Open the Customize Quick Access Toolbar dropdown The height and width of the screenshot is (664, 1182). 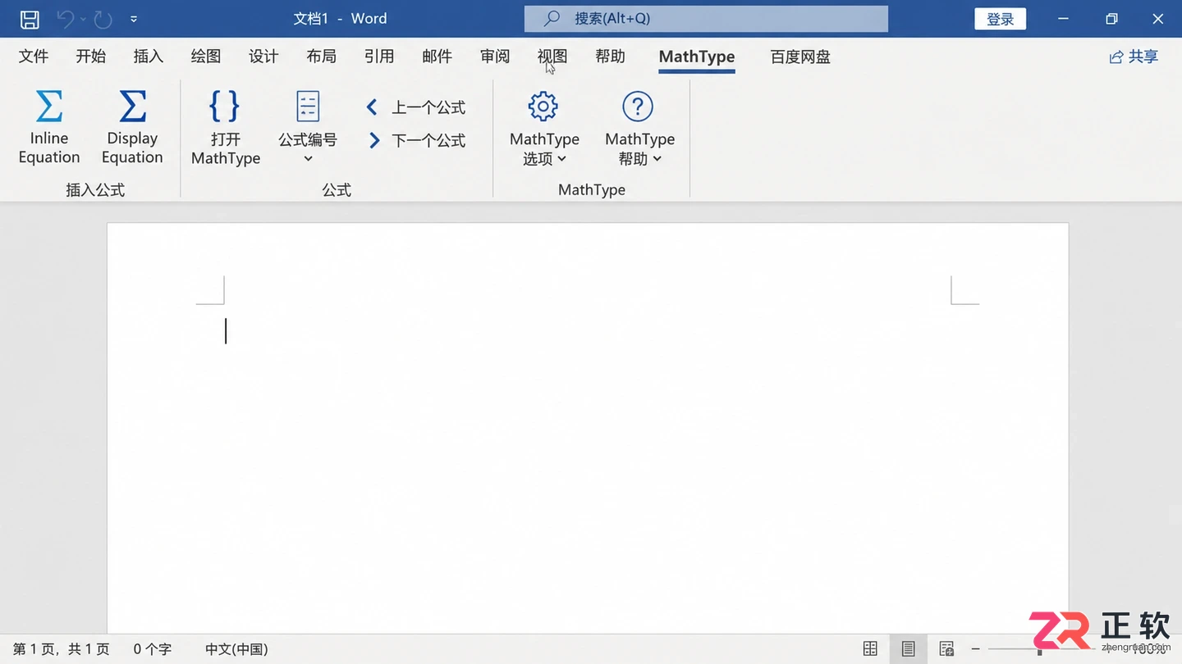134,19
